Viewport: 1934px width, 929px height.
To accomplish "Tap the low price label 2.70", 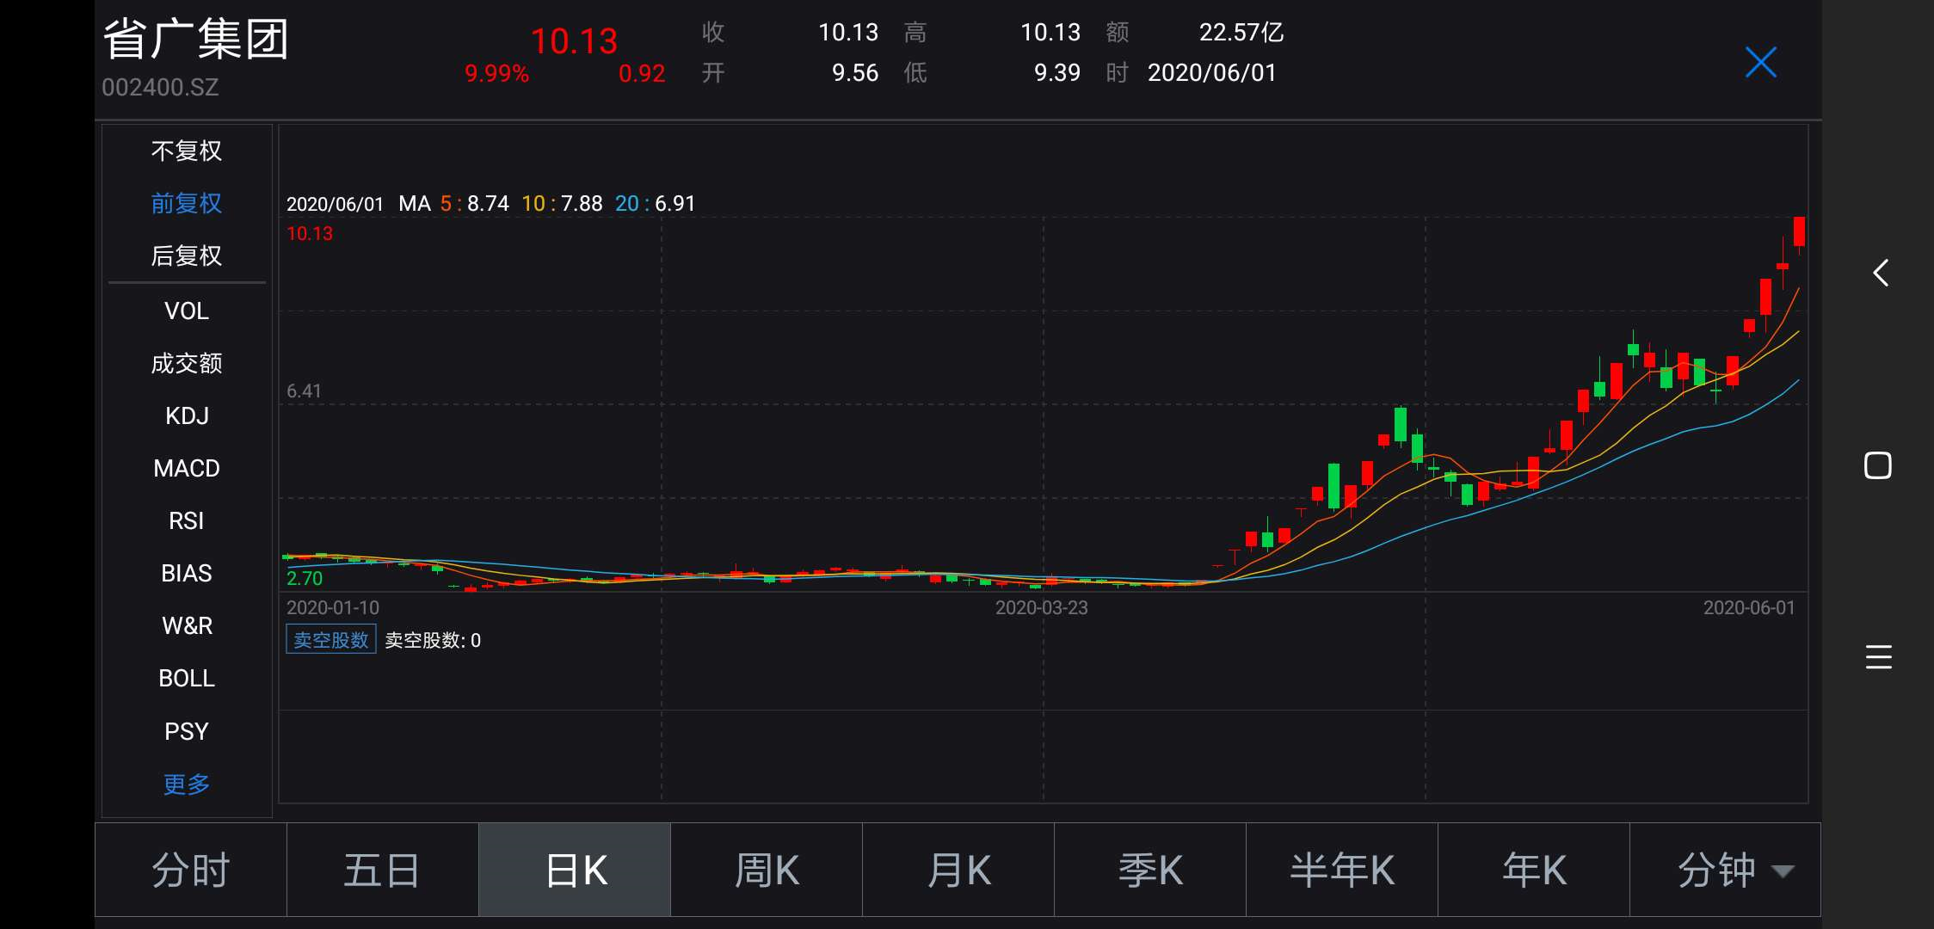I will pyautogui.click(x=305, y=578).
